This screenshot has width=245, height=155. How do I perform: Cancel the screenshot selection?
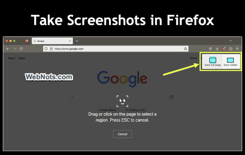pos(122,134)
